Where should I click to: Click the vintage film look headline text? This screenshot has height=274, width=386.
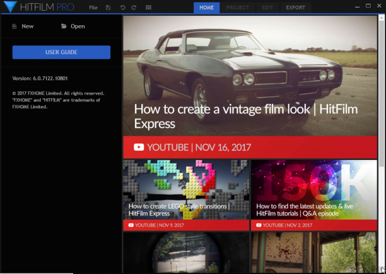(x=246, y=116)
